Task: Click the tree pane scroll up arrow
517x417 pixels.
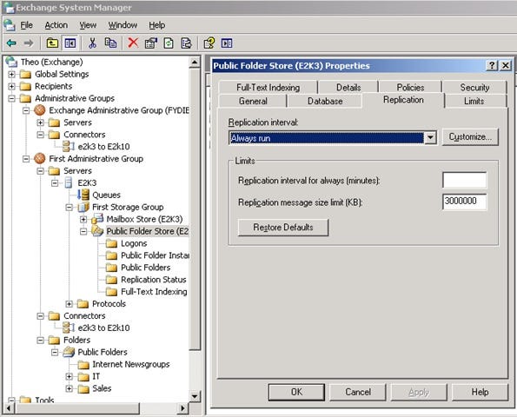Action: [195, 62]
